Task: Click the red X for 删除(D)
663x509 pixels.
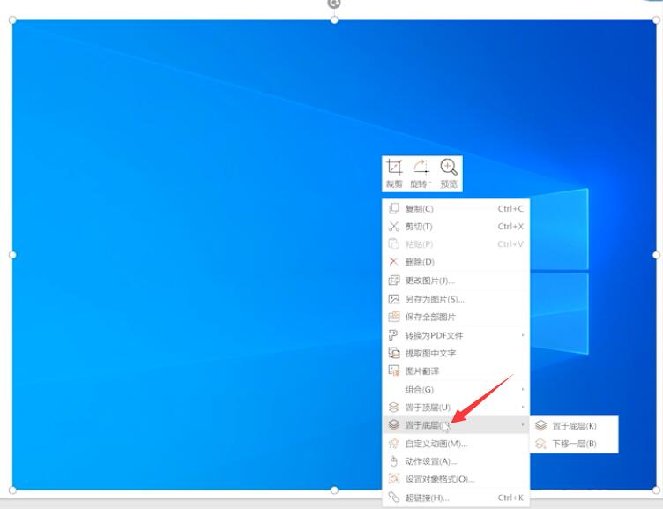Action: click(393, 261)
